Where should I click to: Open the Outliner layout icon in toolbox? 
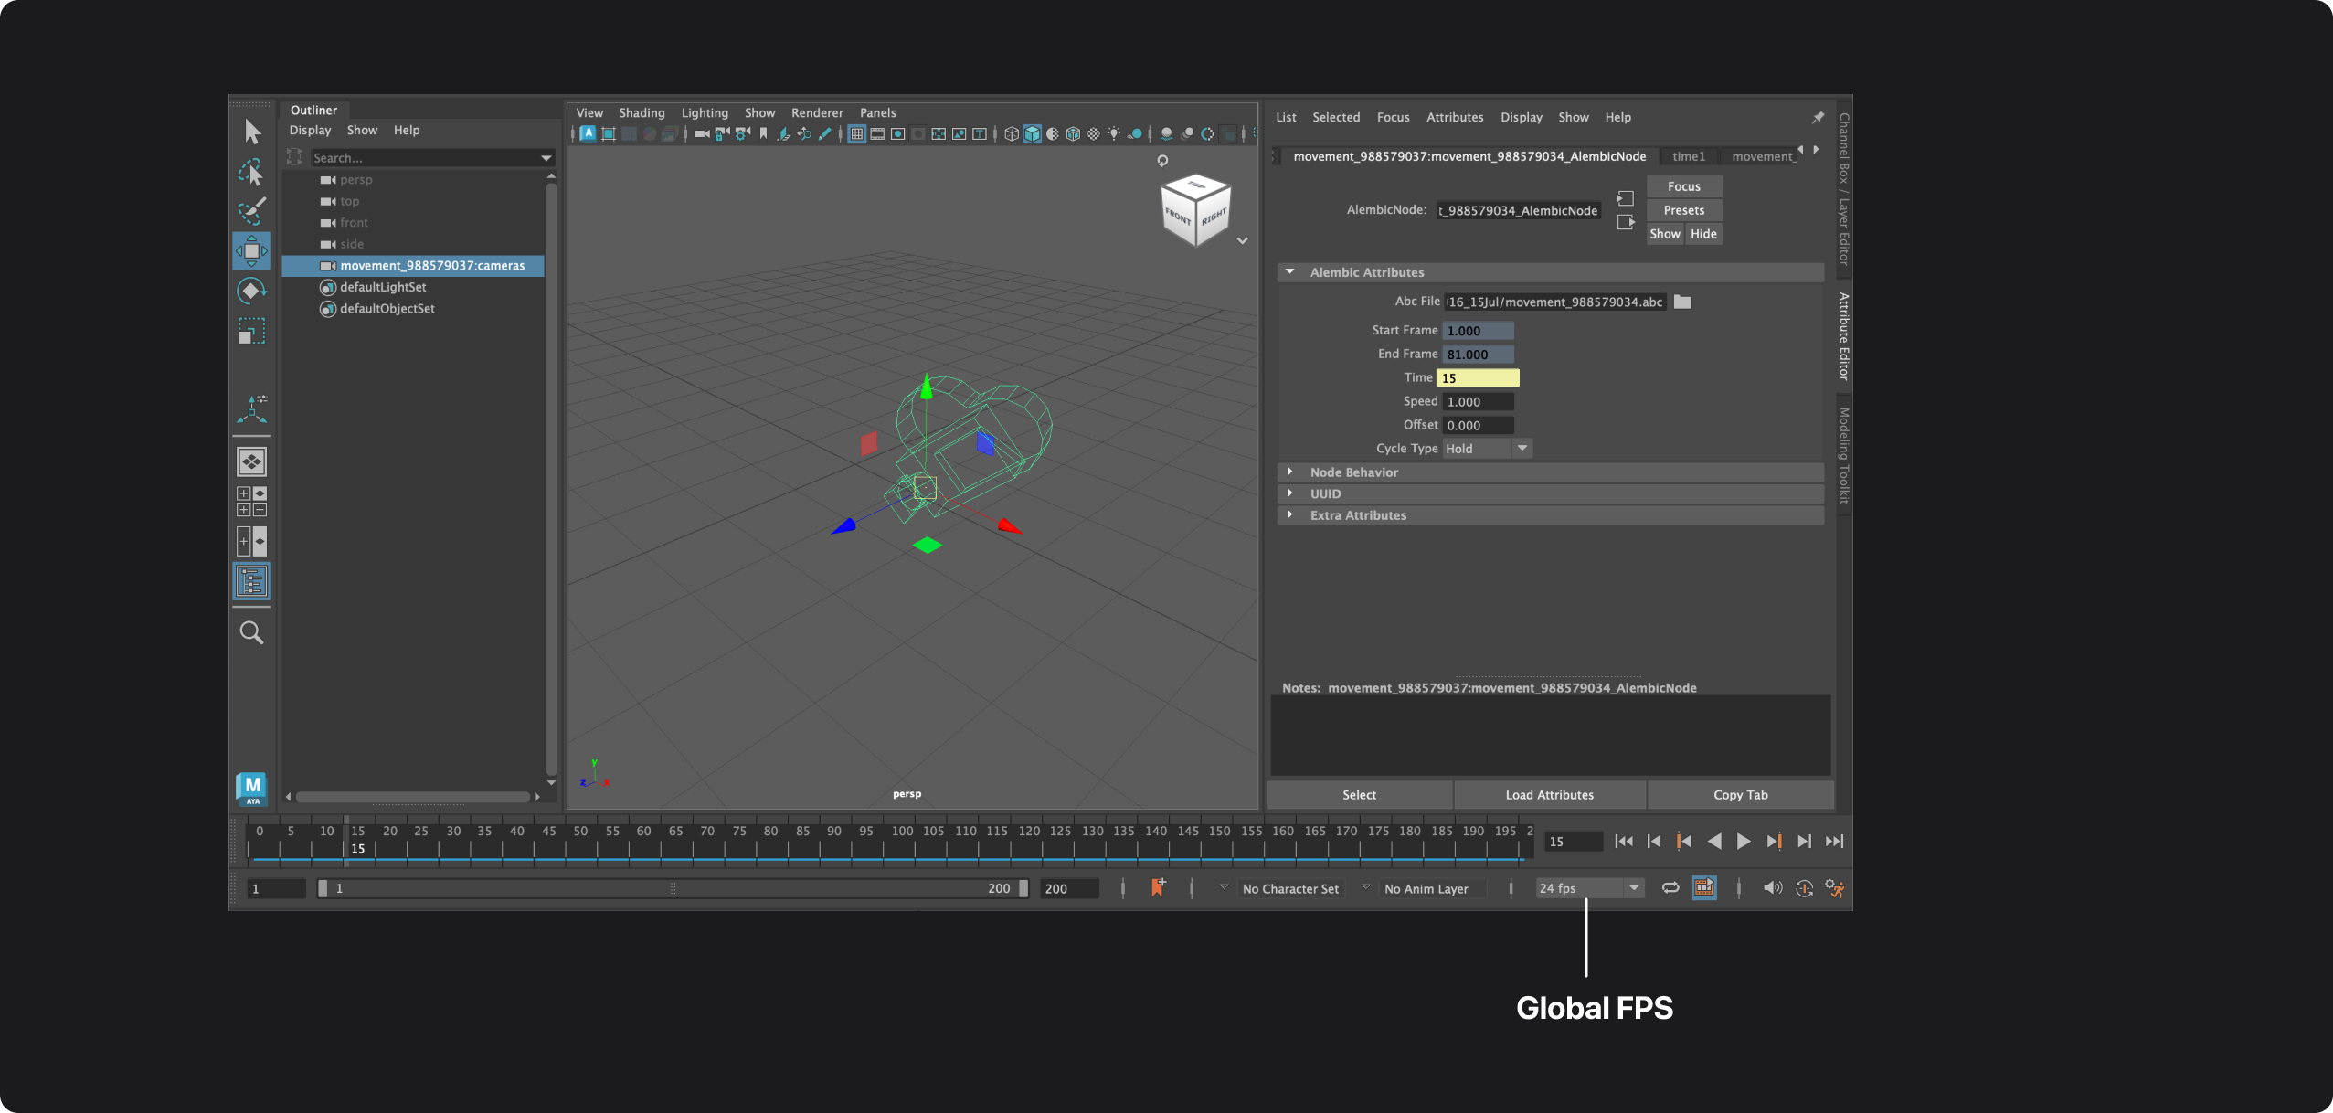click(x=251, y=581)
